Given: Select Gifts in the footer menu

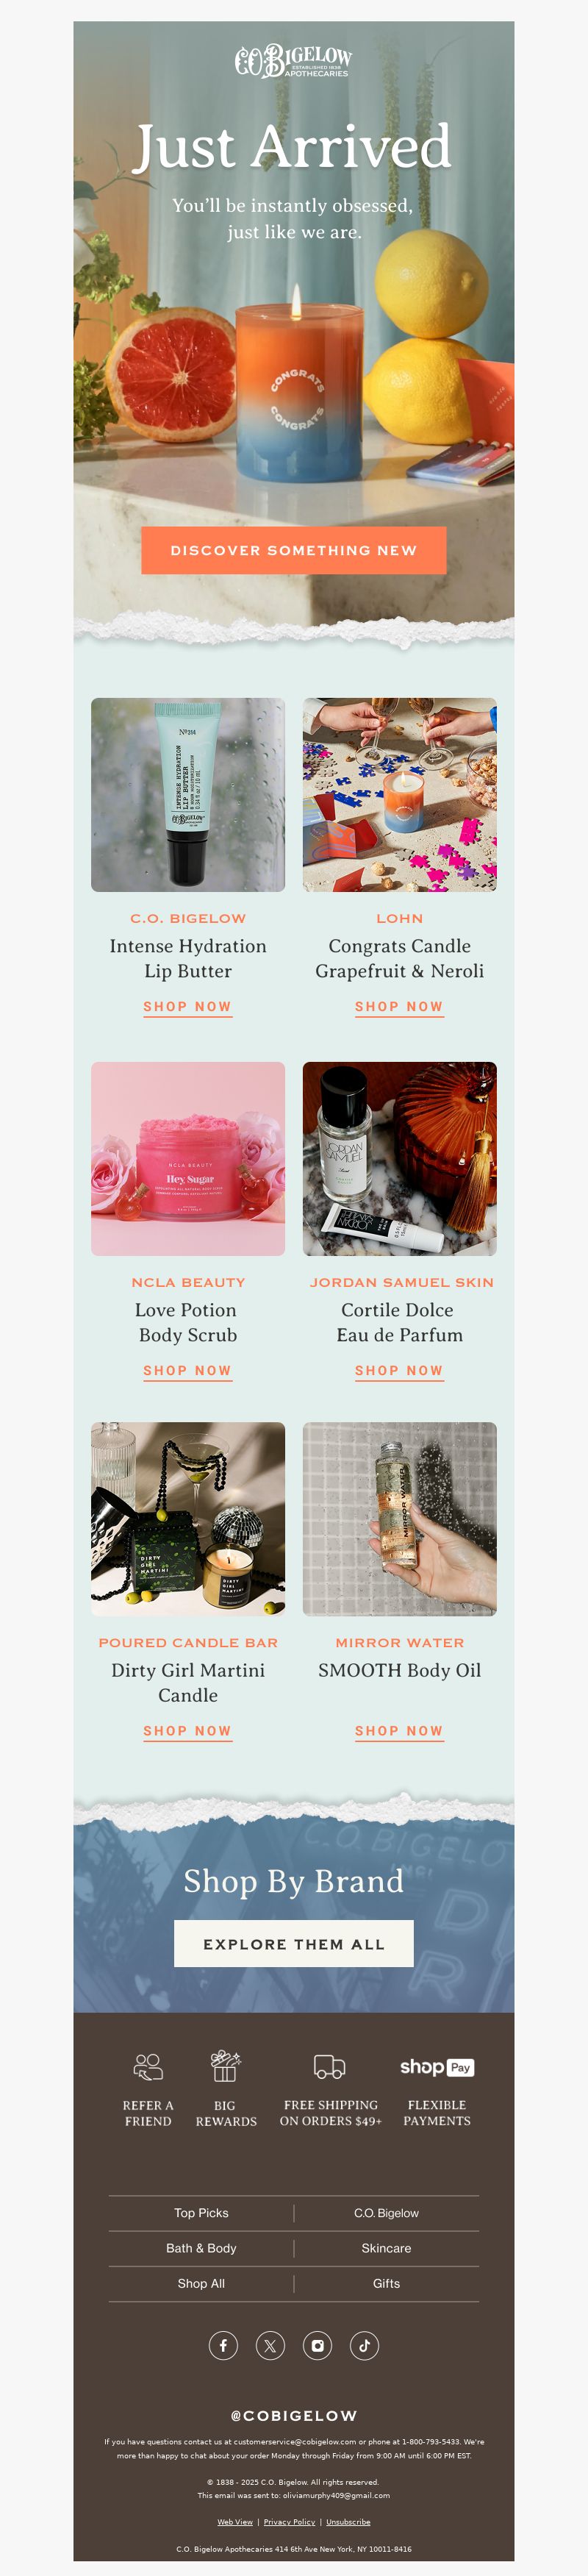Looking at the screenshot, I should click(x=386, y=2283).
